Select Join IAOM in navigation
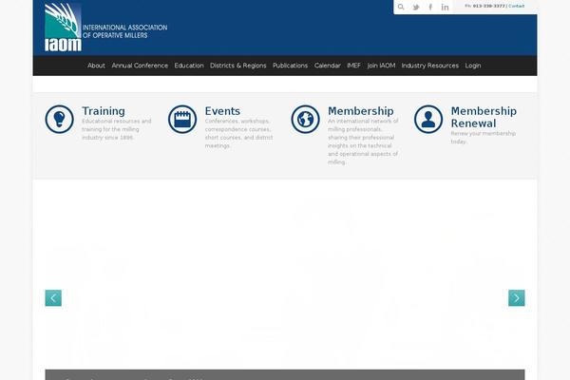The height and width of the screenshot is (380, 570). [381, 66]
